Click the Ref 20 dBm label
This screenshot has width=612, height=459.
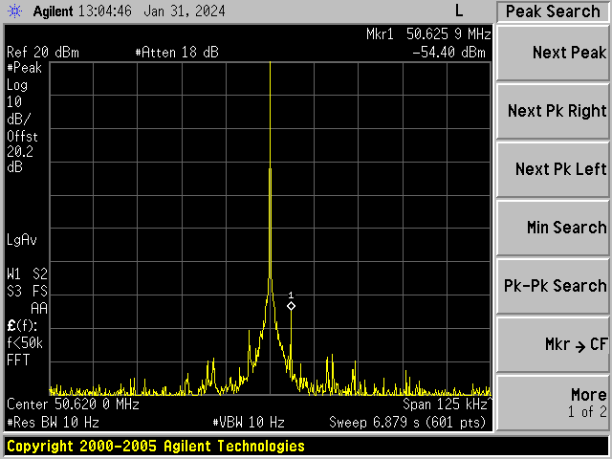point(43,53)
